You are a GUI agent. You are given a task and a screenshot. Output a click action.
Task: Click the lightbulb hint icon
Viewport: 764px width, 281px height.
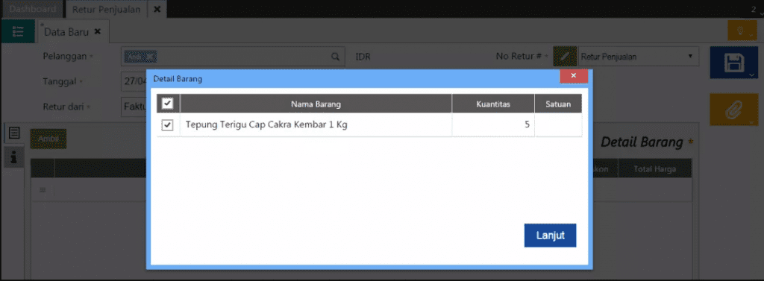(x=742, y=31)
